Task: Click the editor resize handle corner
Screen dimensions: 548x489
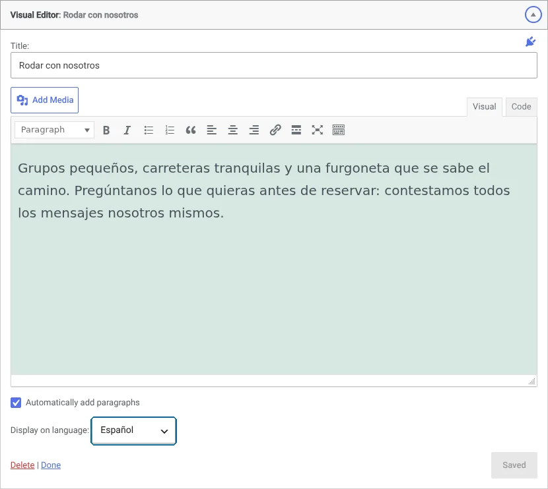Action: coord(532,381)
